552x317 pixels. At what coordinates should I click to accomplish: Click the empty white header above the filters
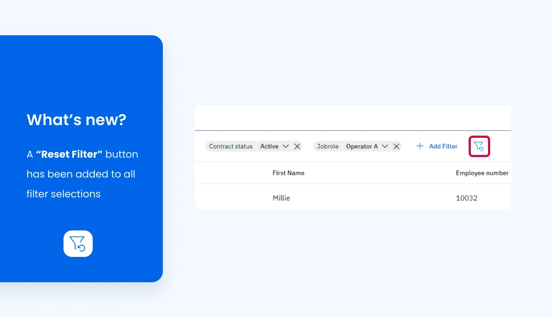[353, 117]
